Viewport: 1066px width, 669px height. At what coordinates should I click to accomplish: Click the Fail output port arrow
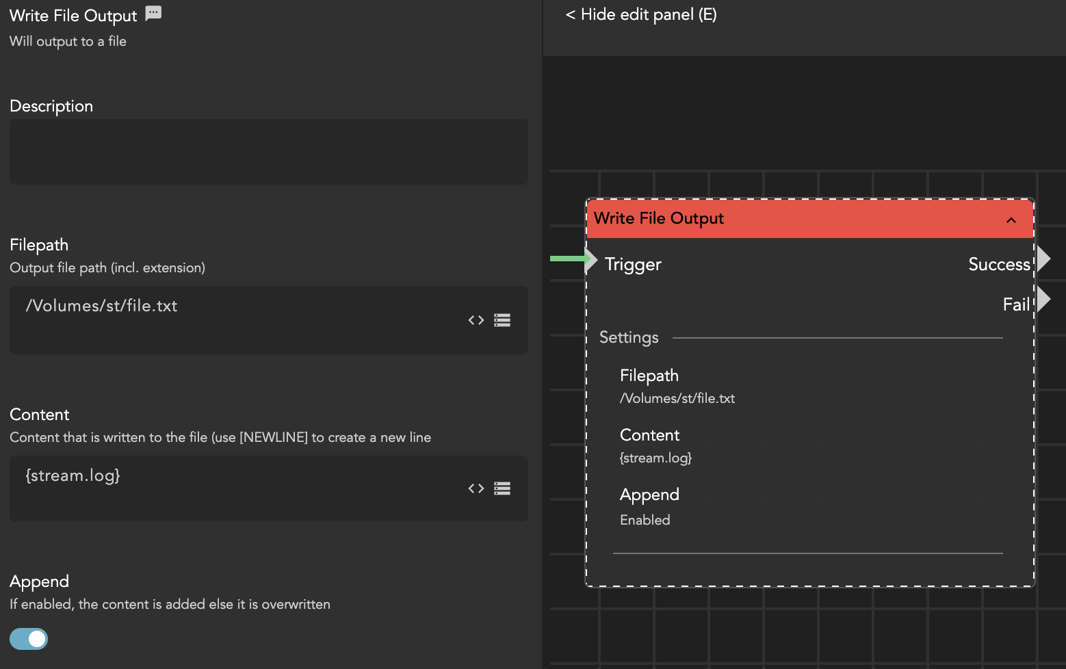(1043, 300)
